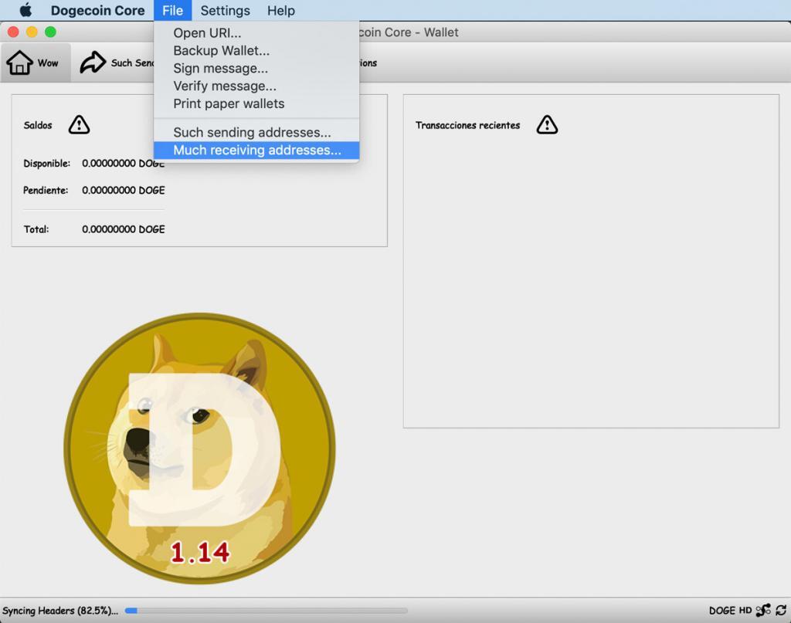791x623 pixels.
Task: Open Much receiving addresses... entry
Action: tap(256, 150)
